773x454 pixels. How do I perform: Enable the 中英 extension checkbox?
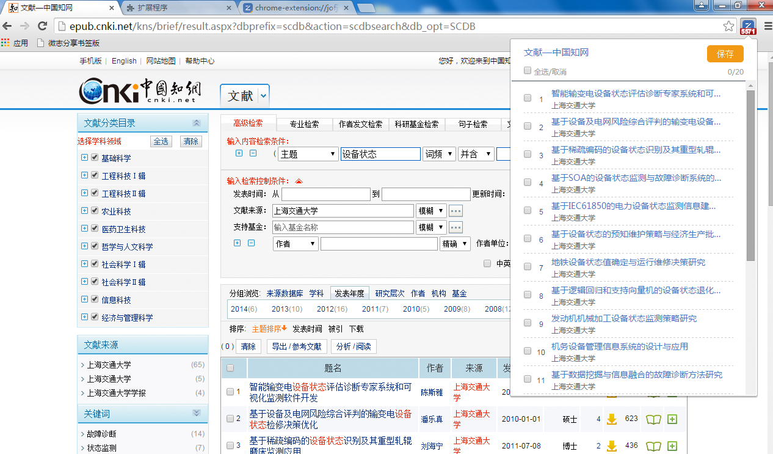[487, 263]
